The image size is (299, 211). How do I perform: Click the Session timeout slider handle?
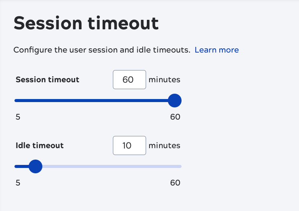(x=175, y=101)
